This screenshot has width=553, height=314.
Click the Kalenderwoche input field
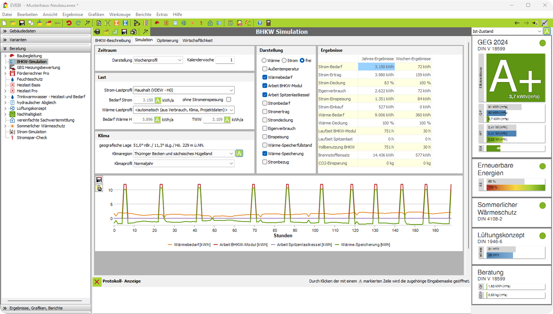click(225, 60)
